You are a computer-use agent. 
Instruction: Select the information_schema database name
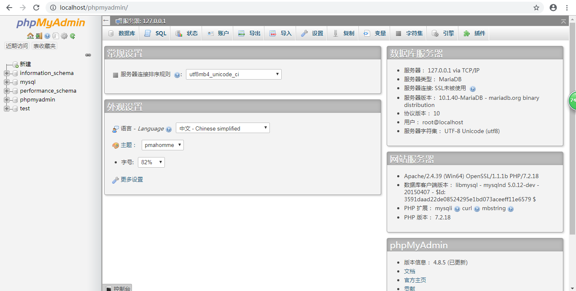pos(47,73)
